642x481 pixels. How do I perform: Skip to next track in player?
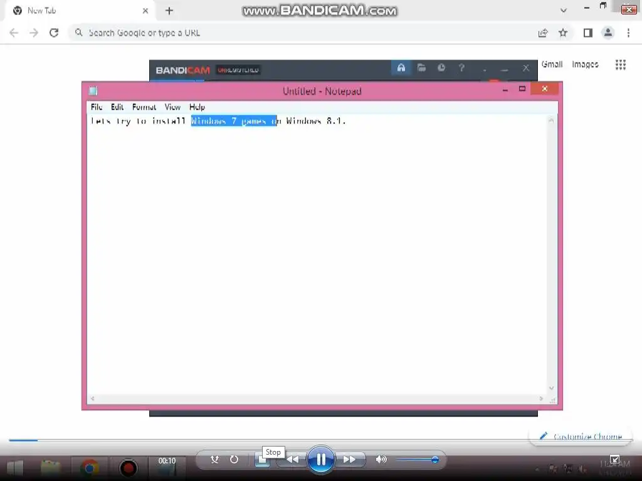(x=349, y=459)
